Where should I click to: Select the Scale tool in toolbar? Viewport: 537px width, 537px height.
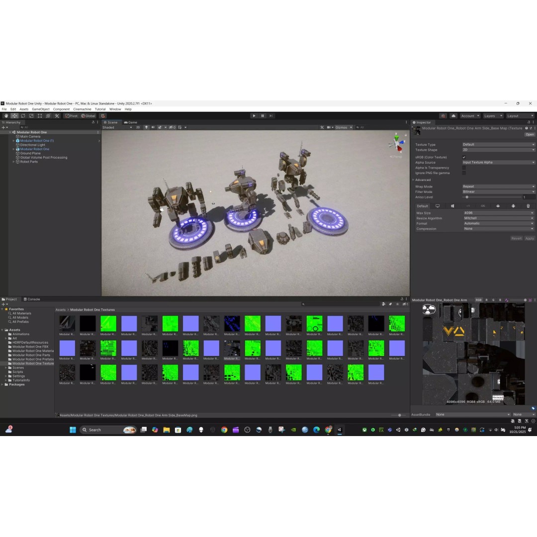31,116
